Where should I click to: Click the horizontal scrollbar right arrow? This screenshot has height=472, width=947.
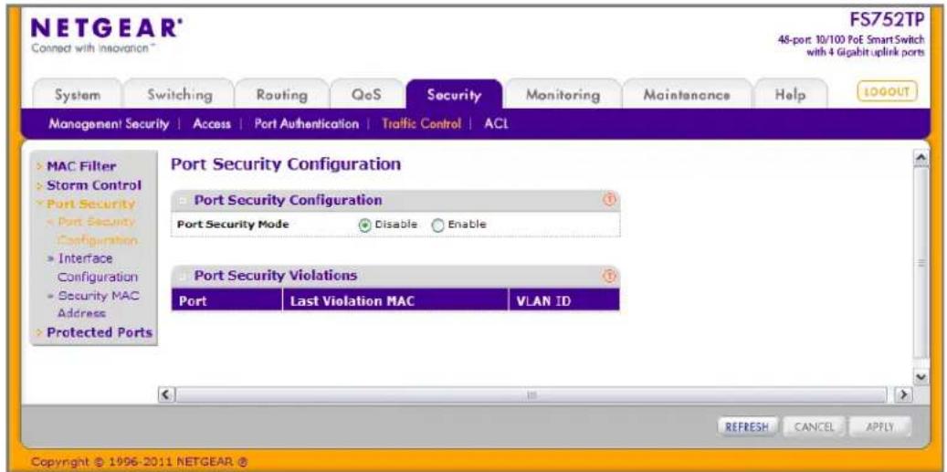point(903,393)
